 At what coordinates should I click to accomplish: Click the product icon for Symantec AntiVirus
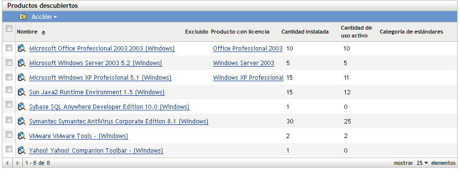(x=22, y=122)
